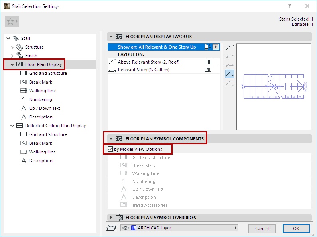
Task: Select Break Mark under Reflected Ceiling Plan
Action: (41, 143)
